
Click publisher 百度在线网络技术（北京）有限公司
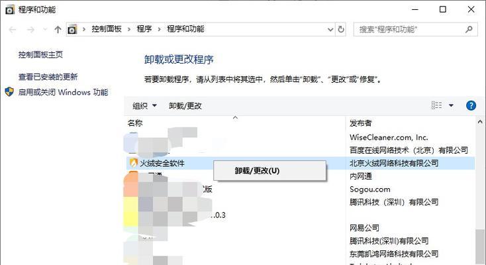point(409,150)
